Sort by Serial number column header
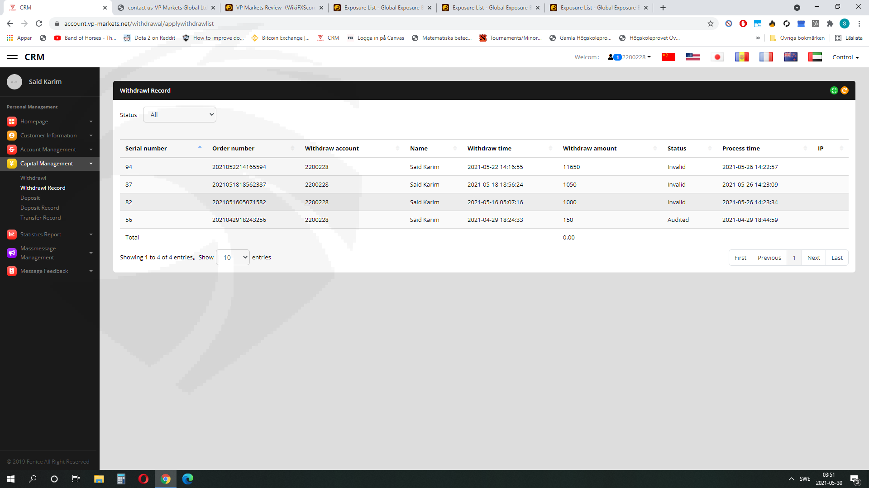 [x=146, y=148]
